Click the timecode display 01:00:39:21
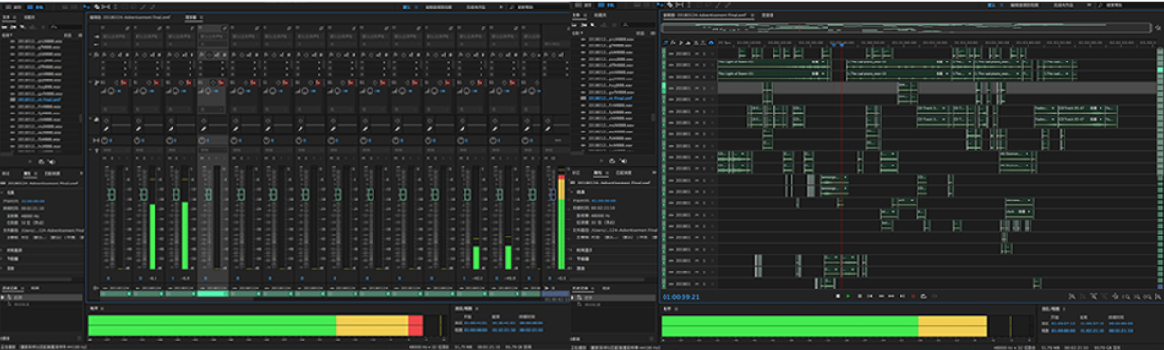Image resolution: width=1164 pixels, height=350 pixels. tap(681, 297)
